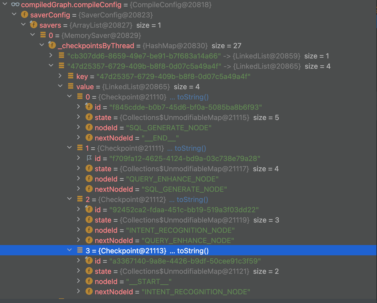Collapse the savers ArrayList node
This screenshot has height=303, width=377.
[23, 24]
